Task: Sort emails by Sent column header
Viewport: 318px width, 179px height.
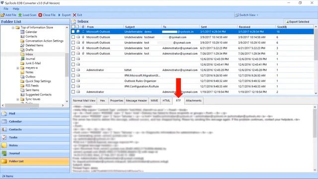Action: click(218, 27)
